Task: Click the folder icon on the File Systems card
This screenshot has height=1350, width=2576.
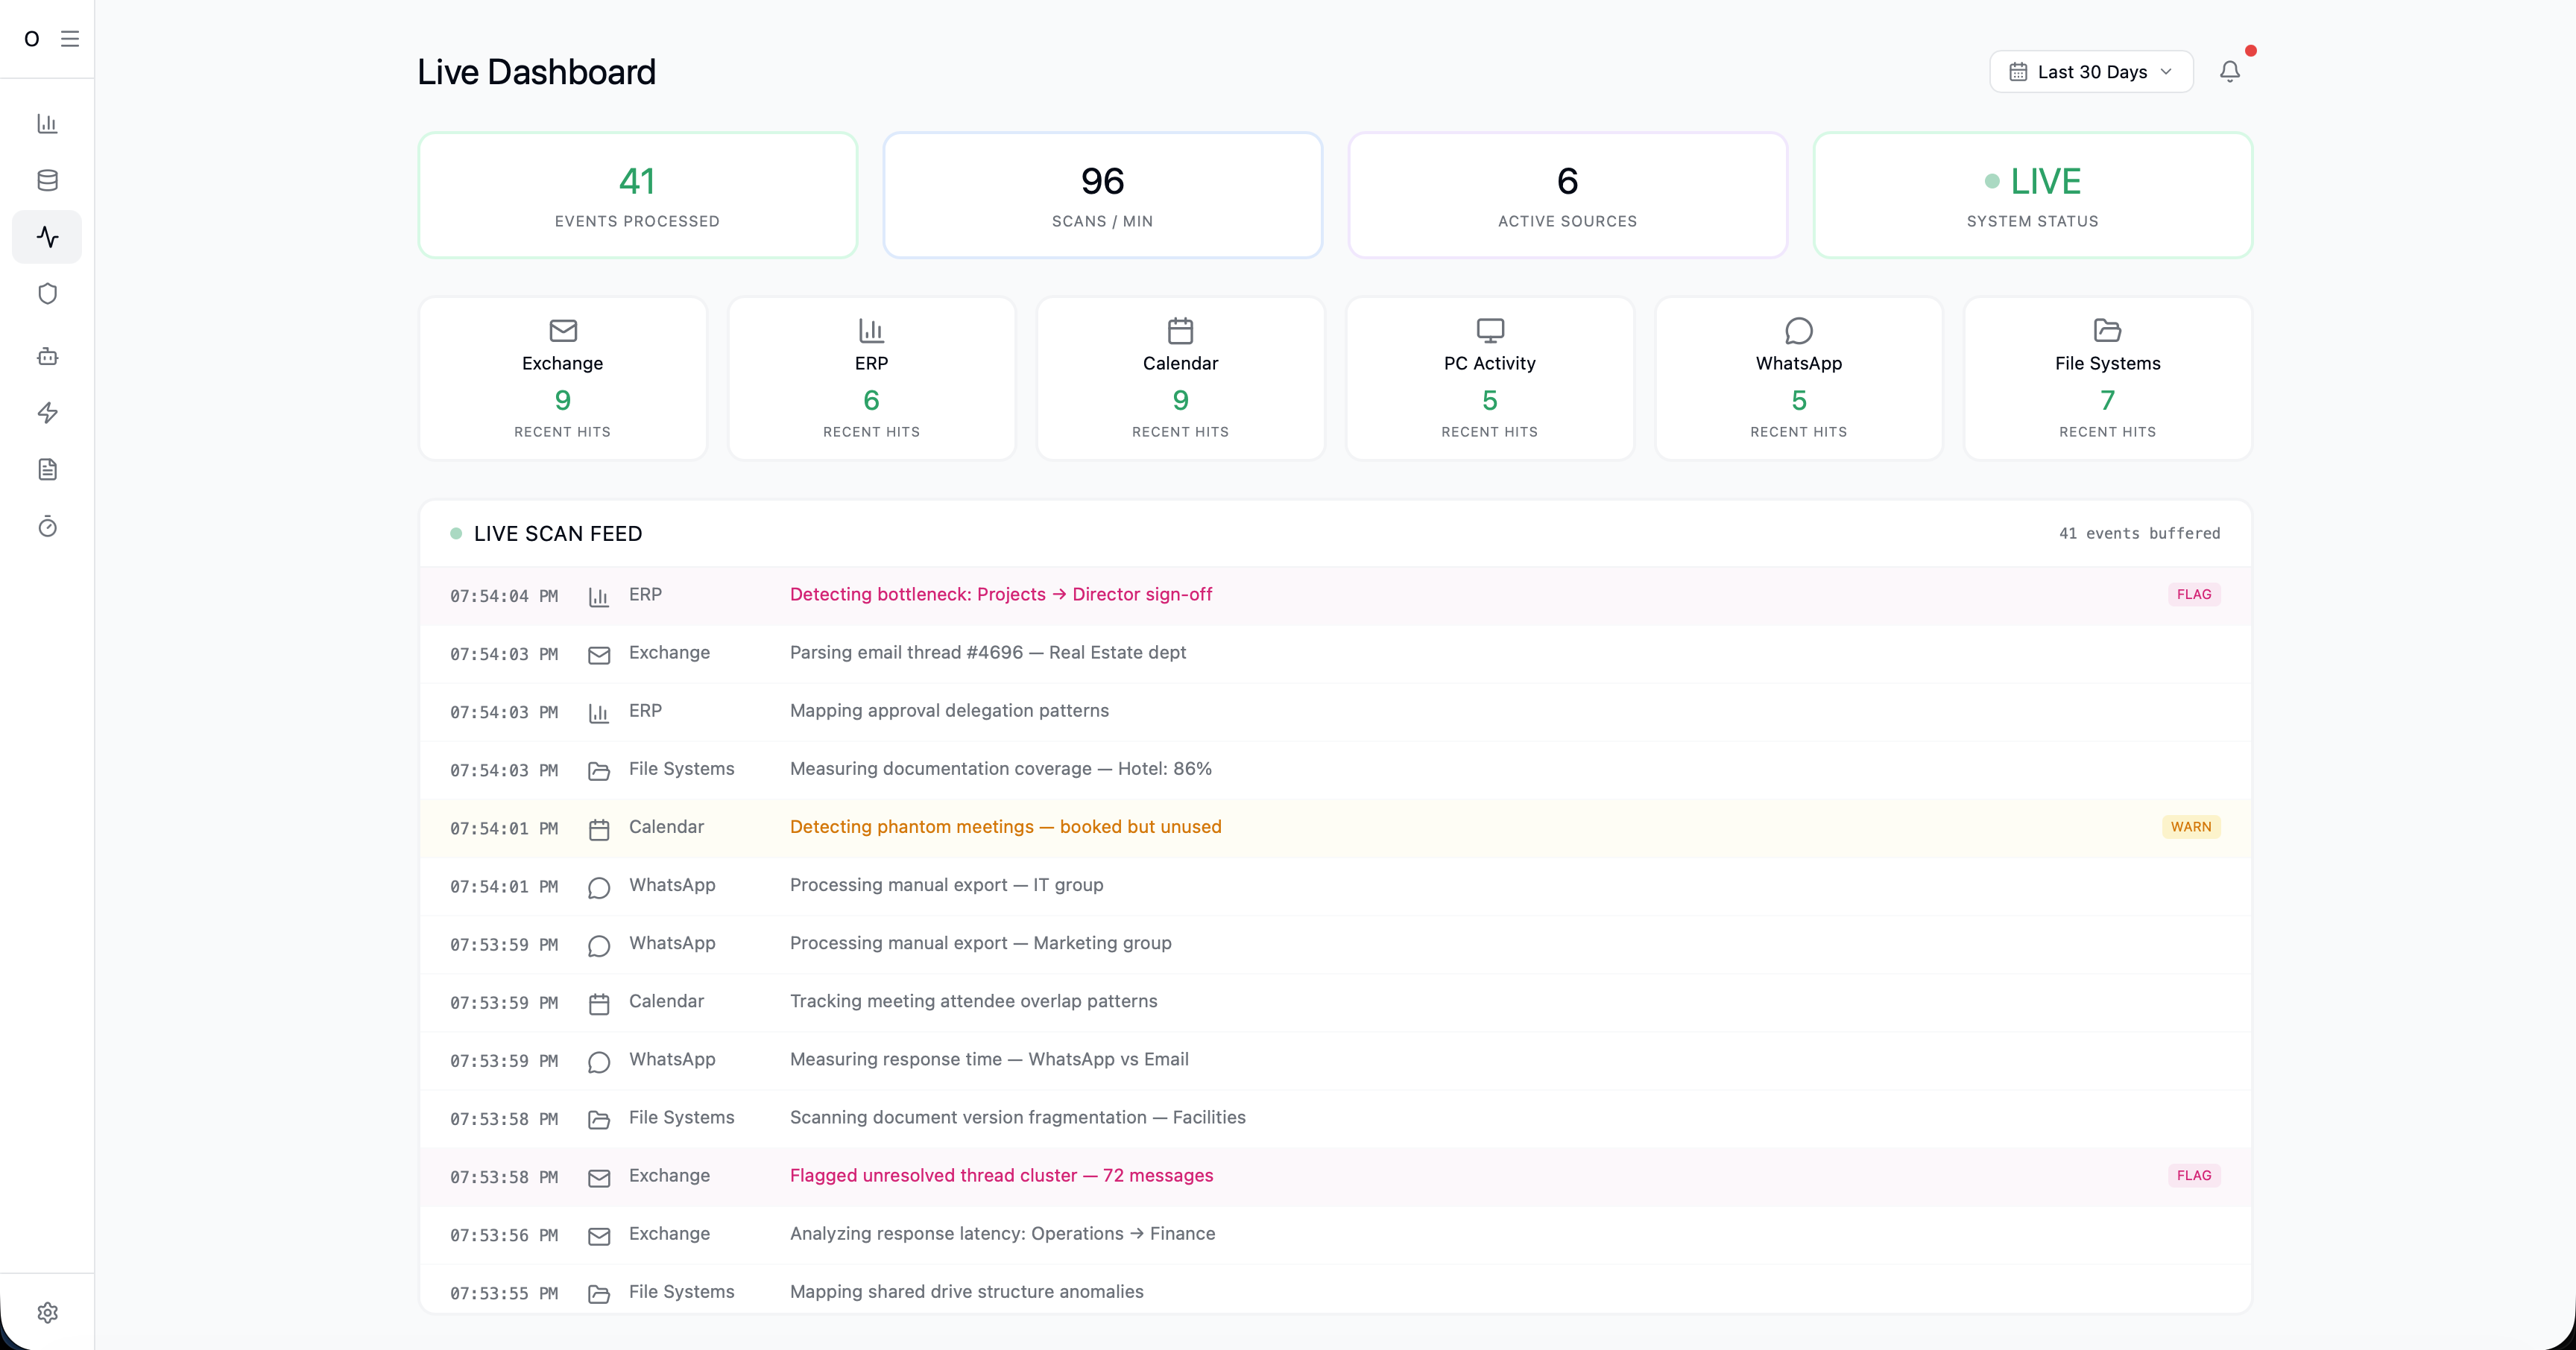Action: (x=2107, y=330)
